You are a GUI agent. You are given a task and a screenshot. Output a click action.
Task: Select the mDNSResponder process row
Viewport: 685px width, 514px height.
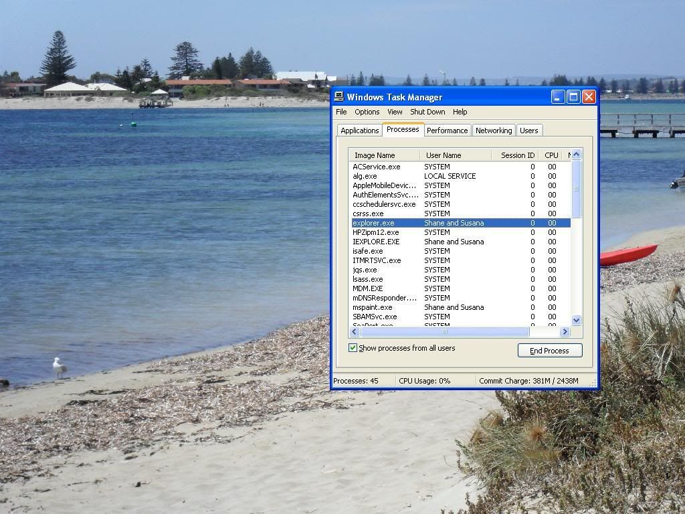[460, 298]
